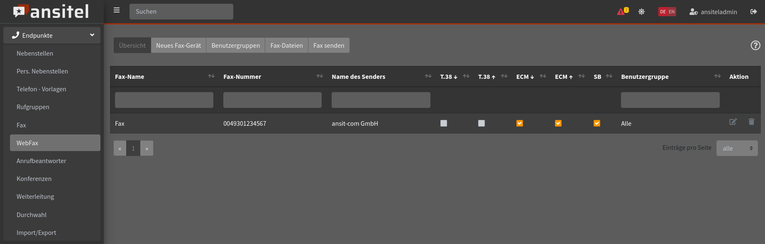Go to next page in pagination
The width and height of the screenshot is (765, 244).
point(147,149)
